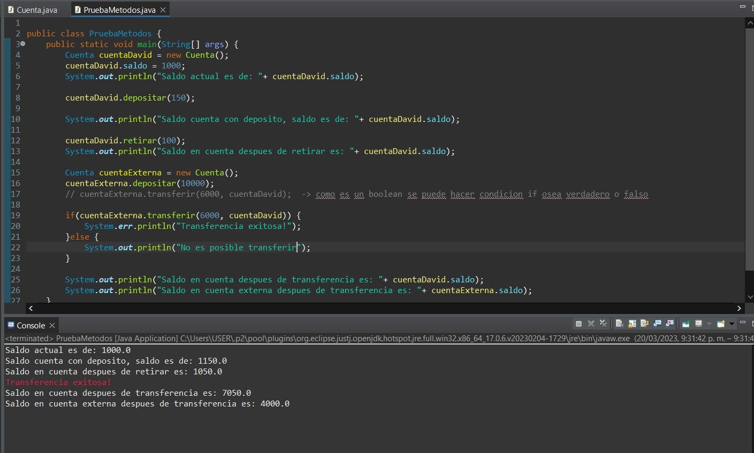This screenshot has height=453, width=754.
Task: Select the Console view tab
Action: coord(31,325)
